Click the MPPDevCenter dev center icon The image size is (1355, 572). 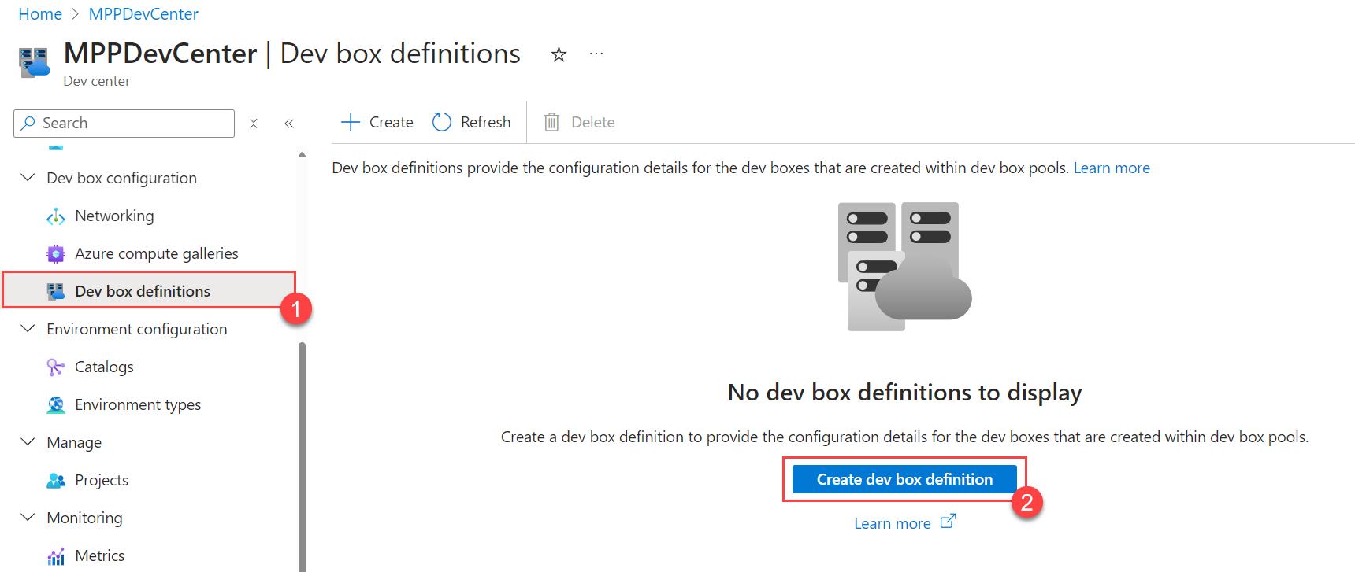(34, 63)
